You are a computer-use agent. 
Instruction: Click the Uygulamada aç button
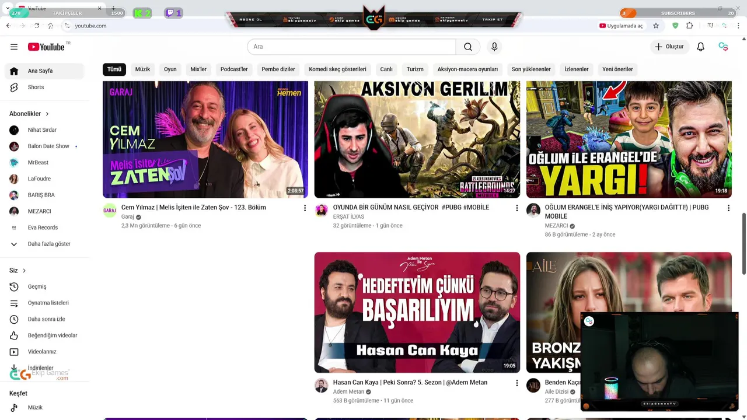tap(621, 26)
